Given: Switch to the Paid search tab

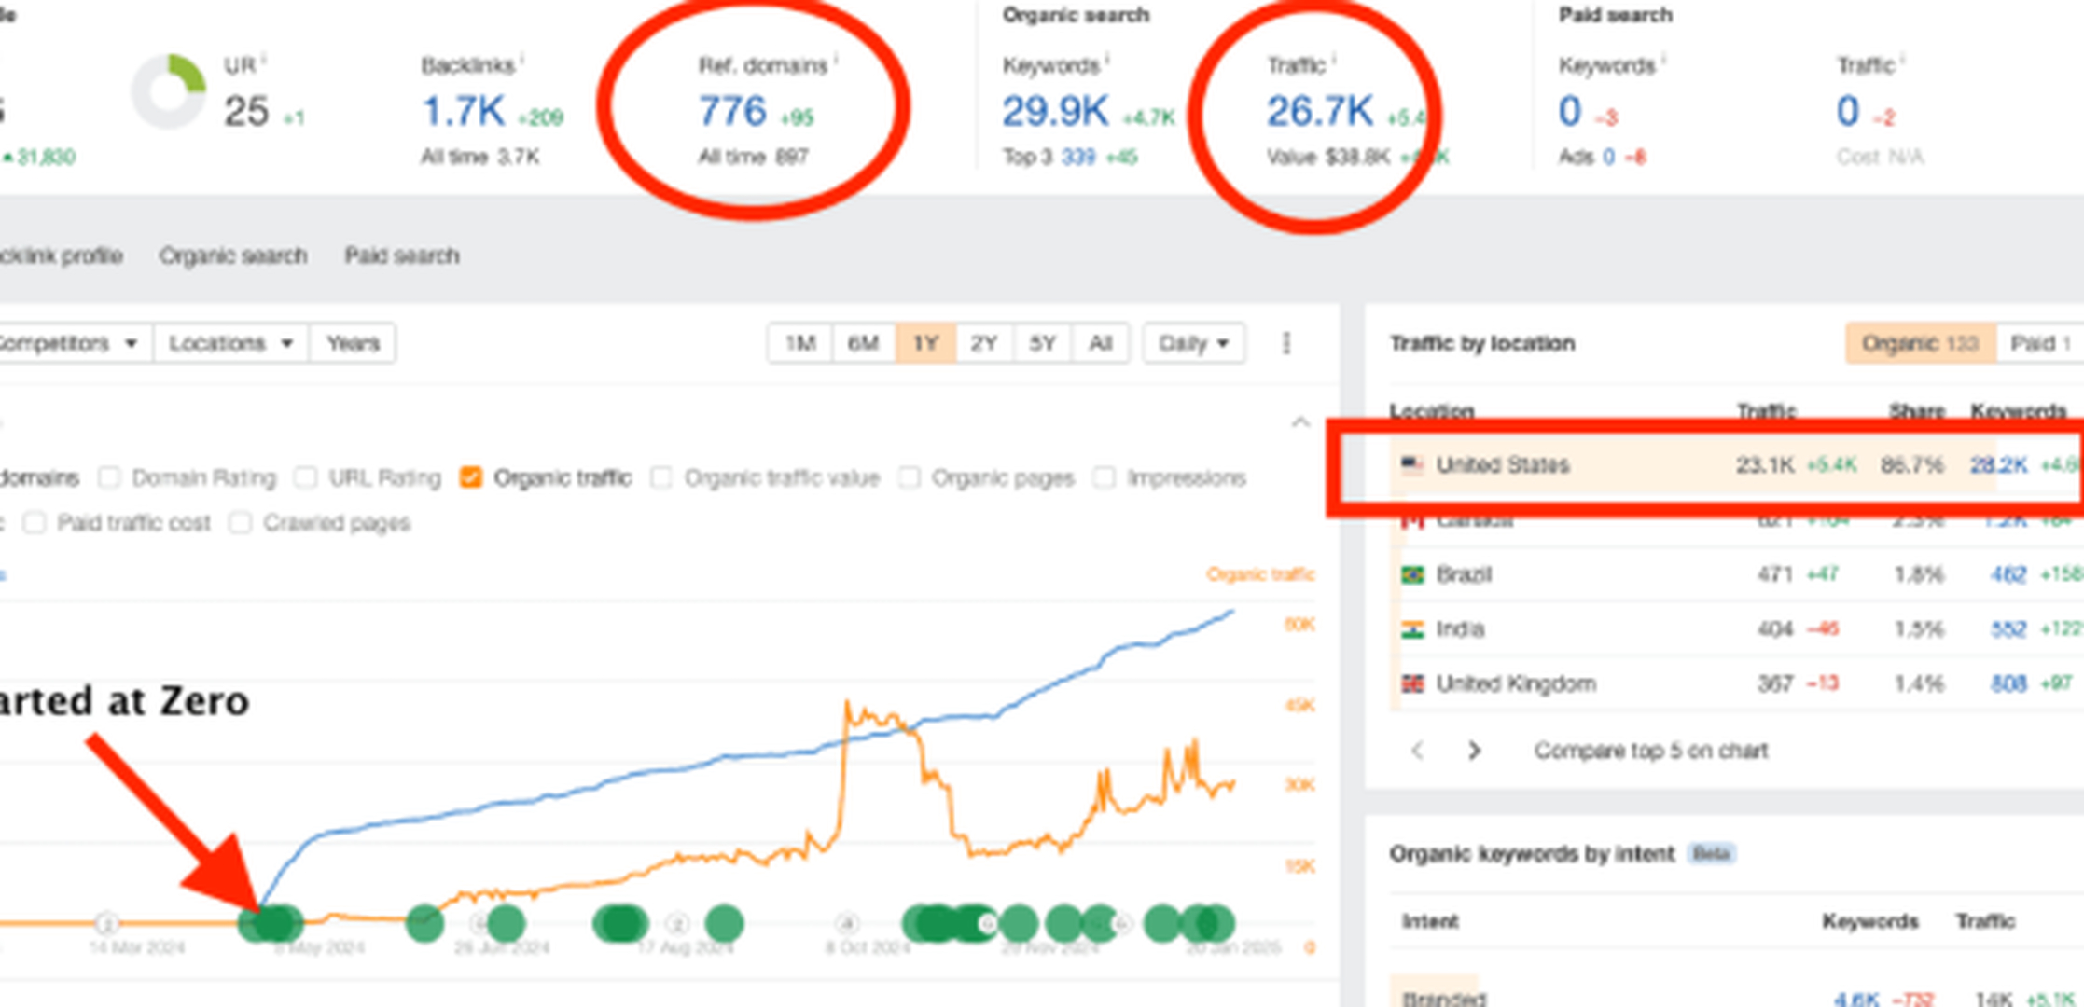Looking at the screenshot, I should click(401, 255).
